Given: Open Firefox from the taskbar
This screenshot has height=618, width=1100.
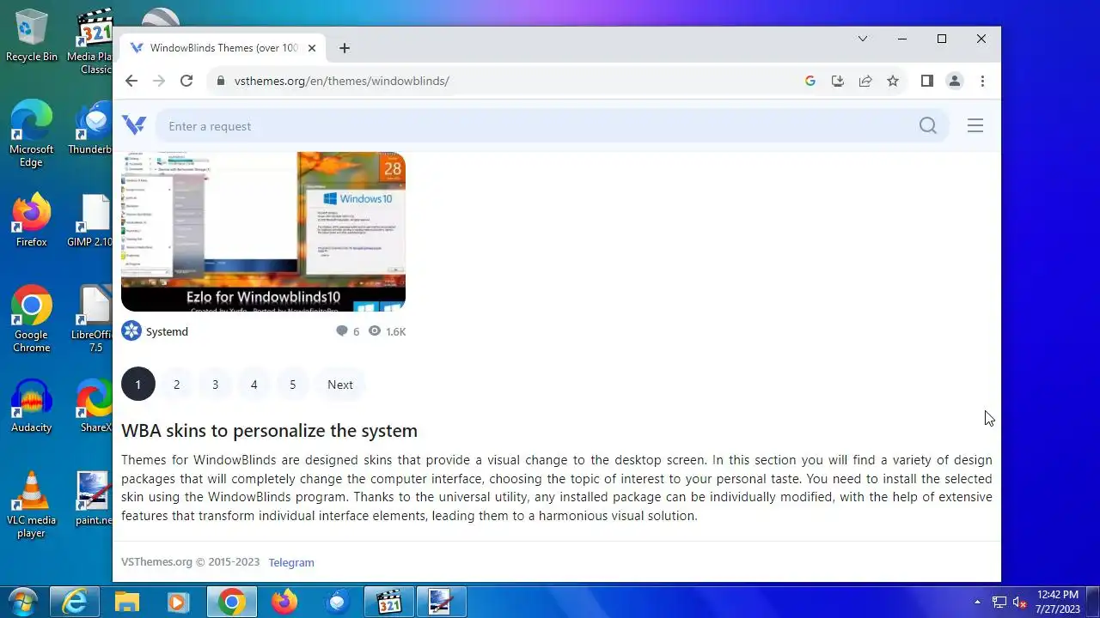Looking at the screenshot, I should 284,602.
